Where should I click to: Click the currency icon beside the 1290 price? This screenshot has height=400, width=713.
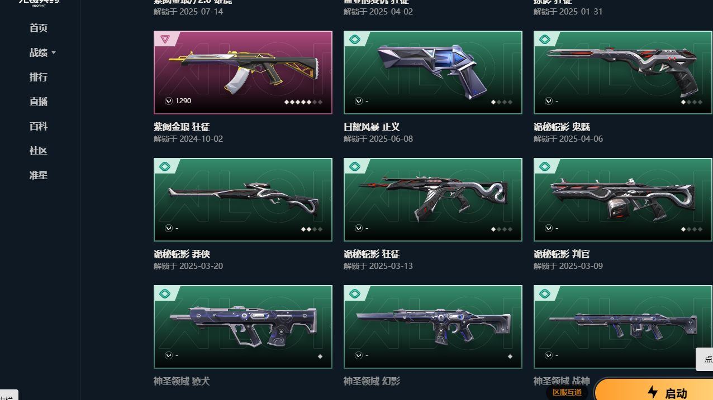tap(168, 101)
